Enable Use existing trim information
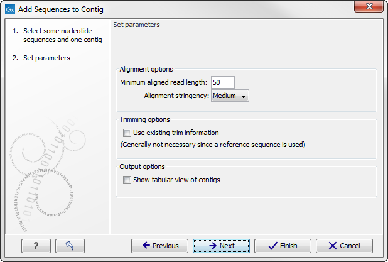The height and width of the screenshot is (262, 388). pyautogui.click(x=127, y=133)
